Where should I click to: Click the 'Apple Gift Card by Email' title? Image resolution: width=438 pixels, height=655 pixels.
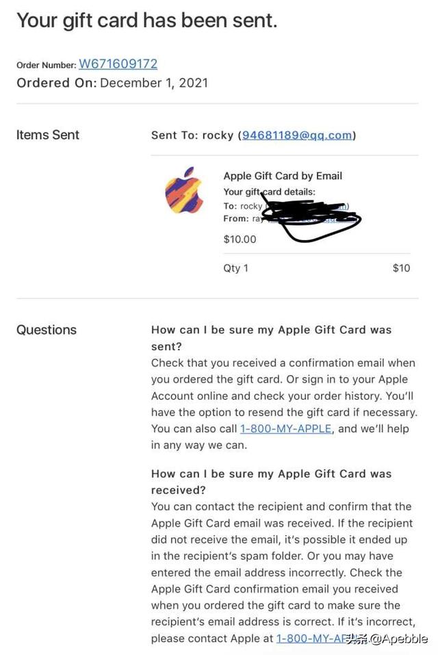point(283,176)
